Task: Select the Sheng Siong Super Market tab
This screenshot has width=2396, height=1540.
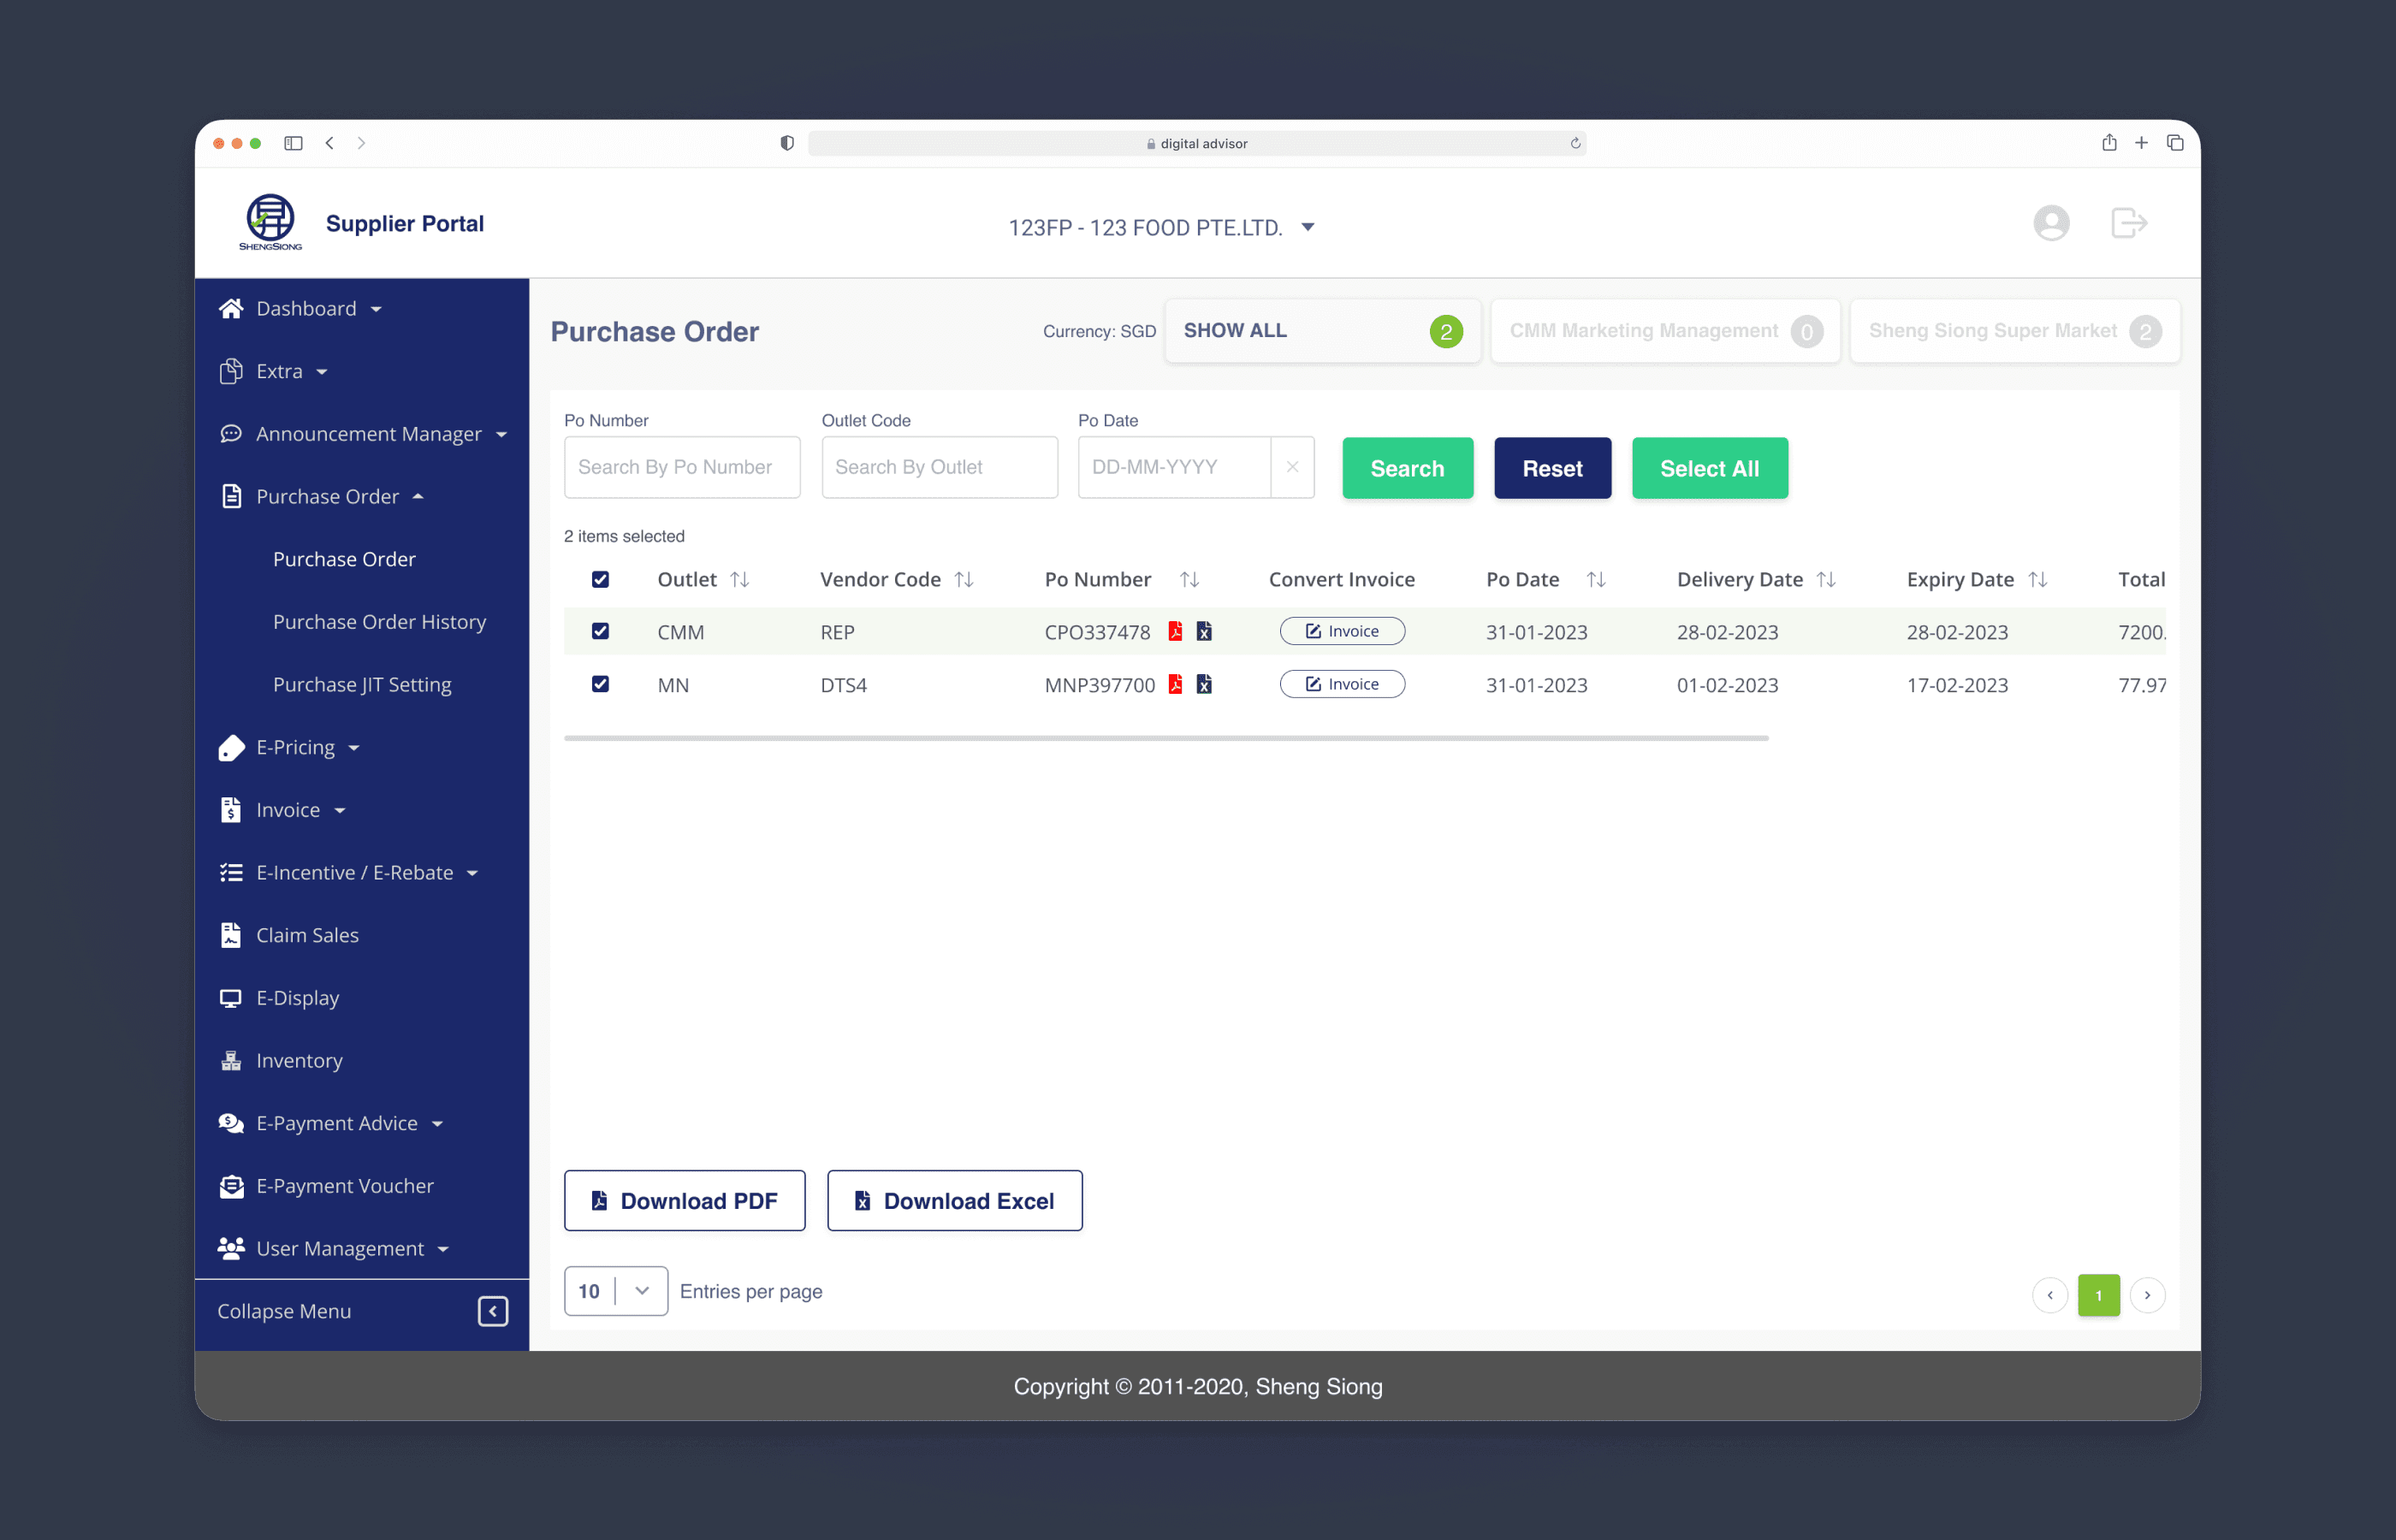Action: (x=2014, y=331)
